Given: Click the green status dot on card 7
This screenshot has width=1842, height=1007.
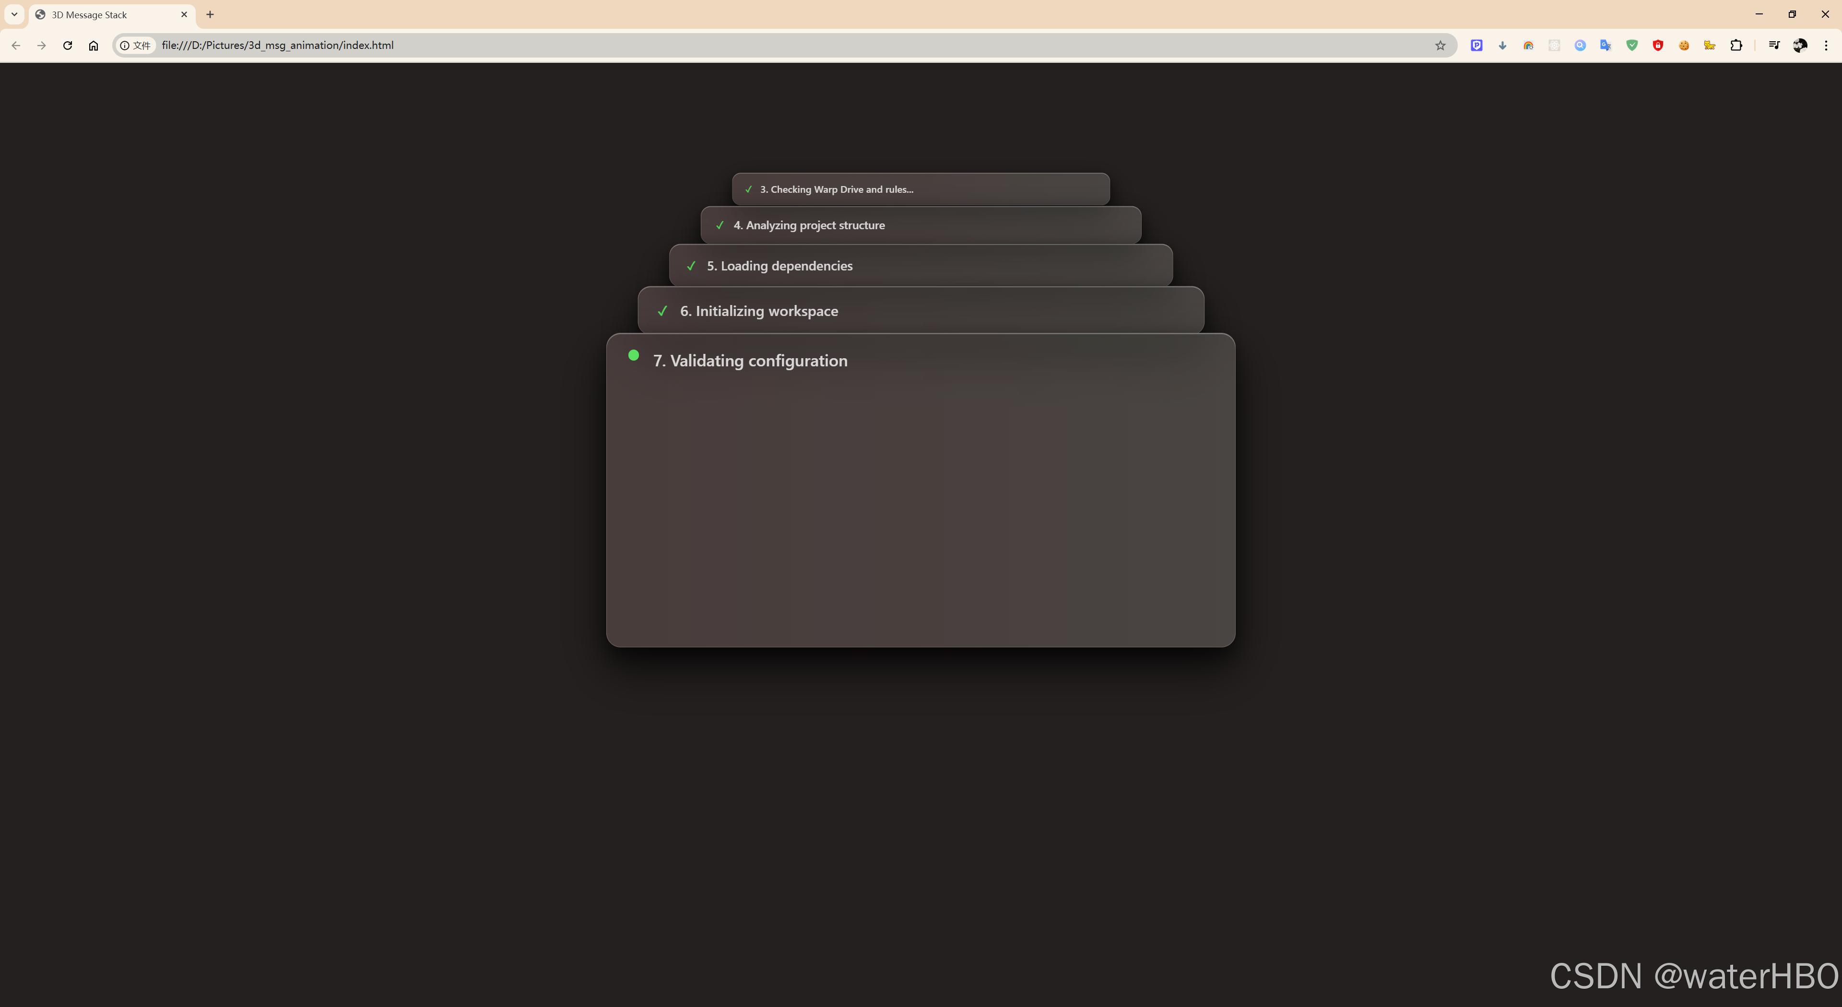Looking at the screenshot, I should (x=634, y=355).
